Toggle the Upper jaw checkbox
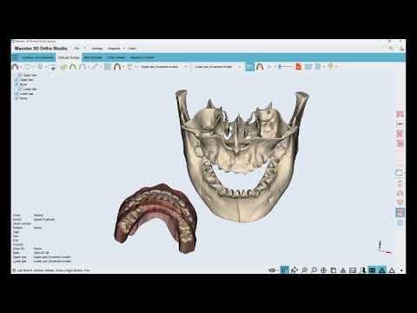The image size is (417, 313). (17, 80)
